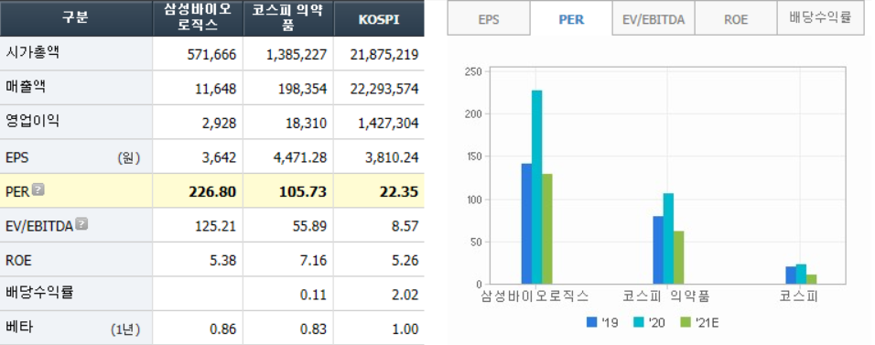Select the EPS row label
This screenshot has height=345, width=875.
17,157
